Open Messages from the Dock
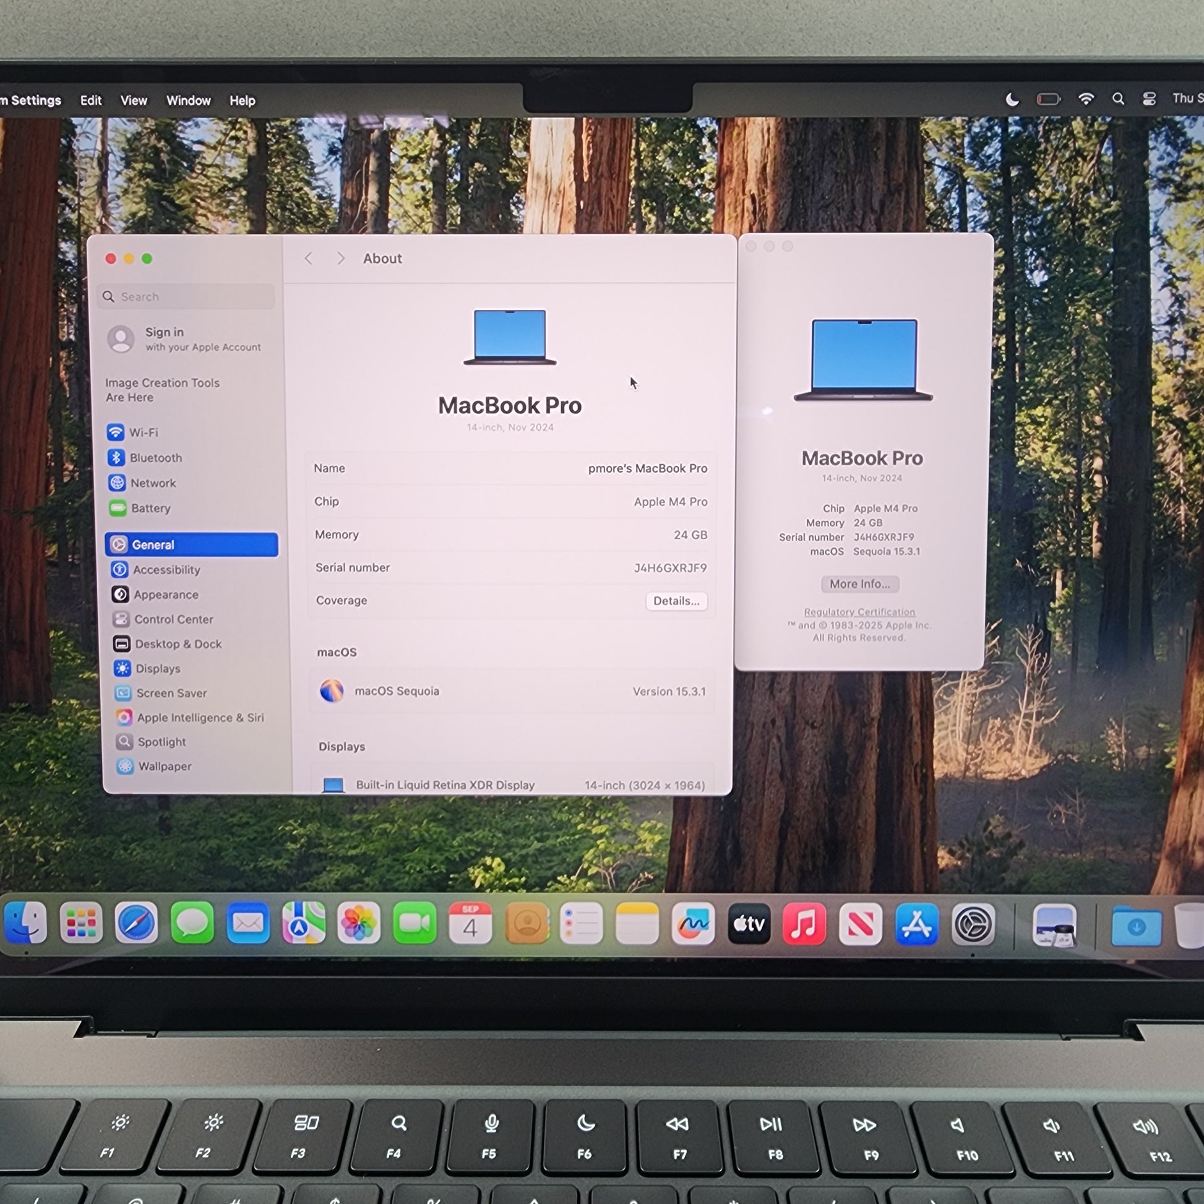Image resolution: width=1204 pixels, height=1204 pixels. (x=192, y=922)
